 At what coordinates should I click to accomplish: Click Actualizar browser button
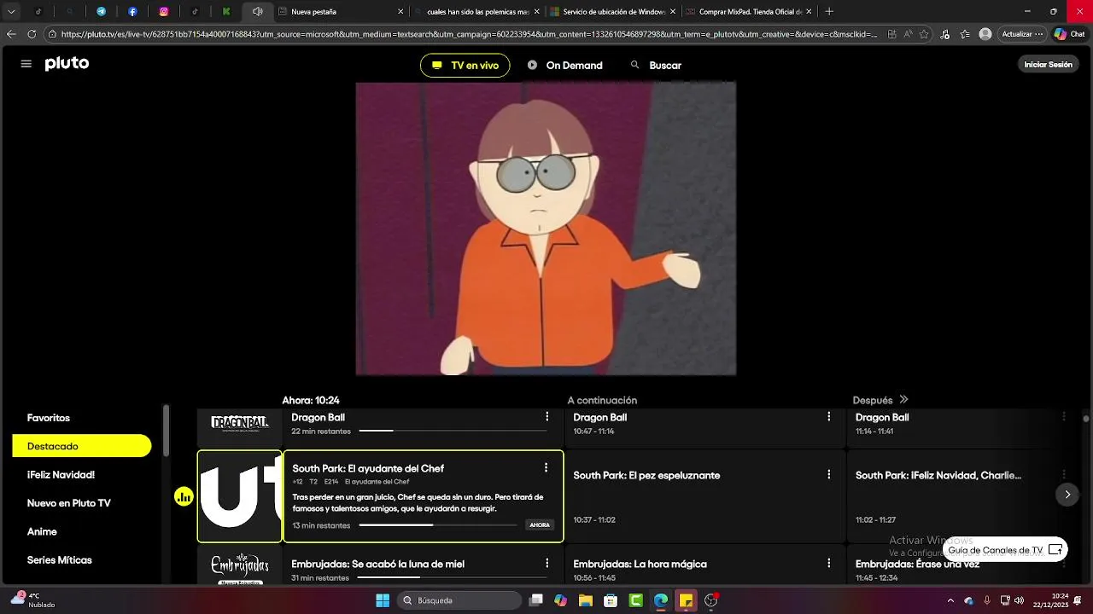(1022, 34)
